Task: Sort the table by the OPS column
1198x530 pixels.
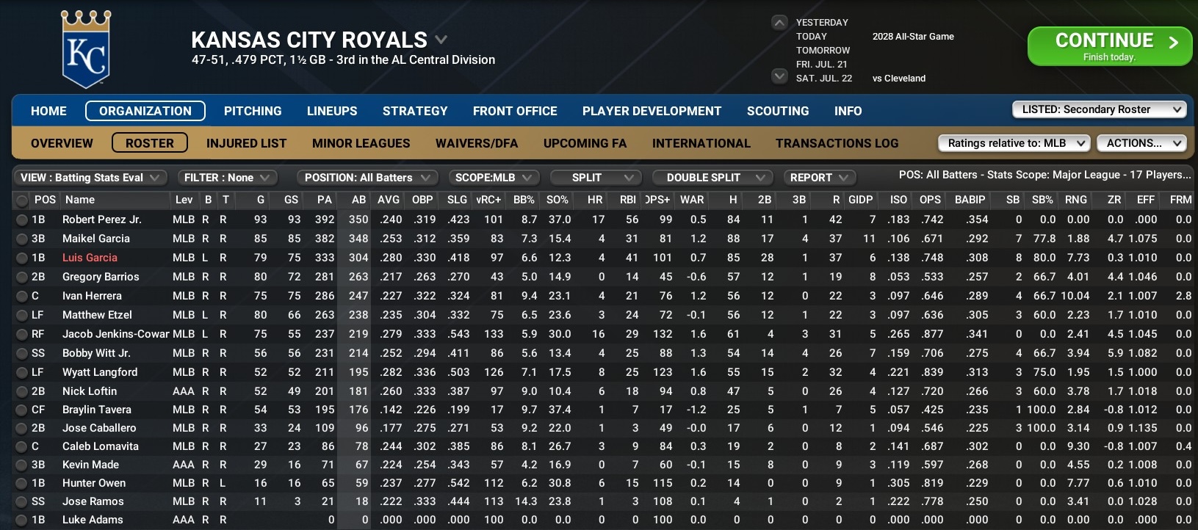Action: pos(929,200)
